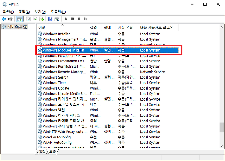Sort by 다음 사용자로 로그온 column header
225x161 pixels.
[x=158, y=28]
